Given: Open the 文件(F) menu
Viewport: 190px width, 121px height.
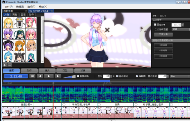Looking at the screenshot, I should pos(9,6).
